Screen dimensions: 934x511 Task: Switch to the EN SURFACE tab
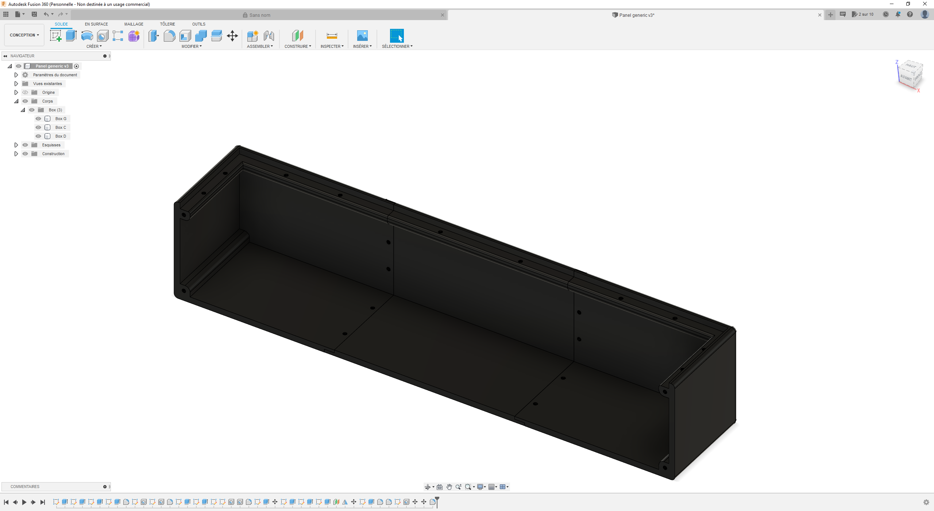coord(96,24)
